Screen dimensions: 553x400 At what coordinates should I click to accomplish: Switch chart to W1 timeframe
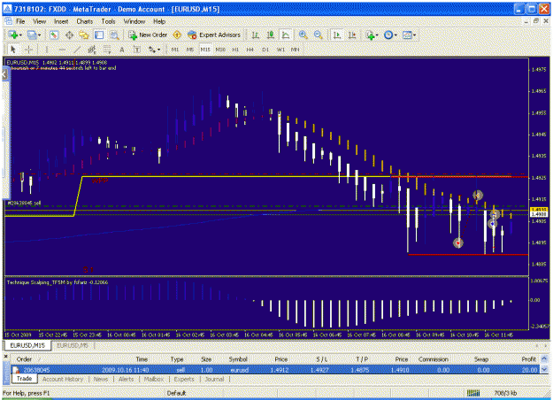[x=280, y=50]
